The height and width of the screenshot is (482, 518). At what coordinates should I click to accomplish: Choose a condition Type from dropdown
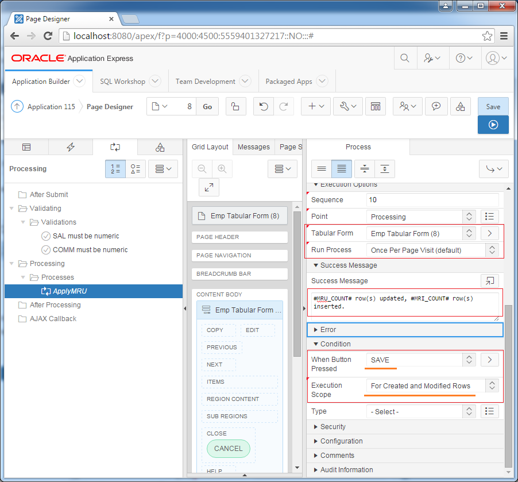coord(421,411)
